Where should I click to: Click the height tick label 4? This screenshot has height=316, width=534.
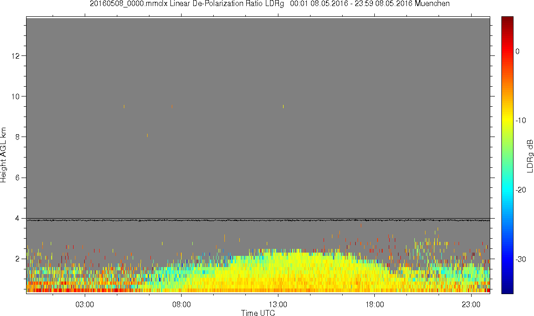pyautogui.click(x=17, y=218)
